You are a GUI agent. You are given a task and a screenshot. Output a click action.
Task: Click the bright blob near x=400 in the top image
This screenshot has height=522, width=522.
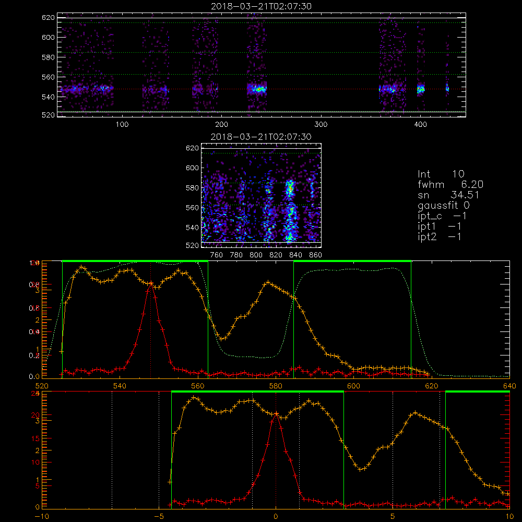pos(421,89)
